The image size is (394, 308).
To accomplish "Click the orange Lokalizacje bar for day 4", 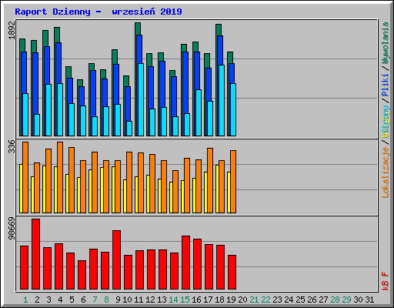I will click(60, 177).
